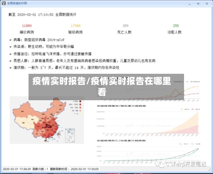Select the 死亡人数 label

124,32
